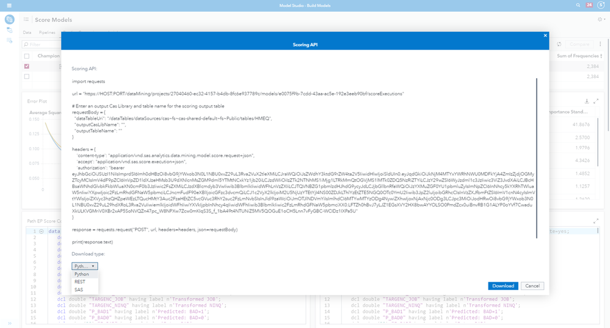
Task: Click into the Filter search field
Action: click(42, 45)
